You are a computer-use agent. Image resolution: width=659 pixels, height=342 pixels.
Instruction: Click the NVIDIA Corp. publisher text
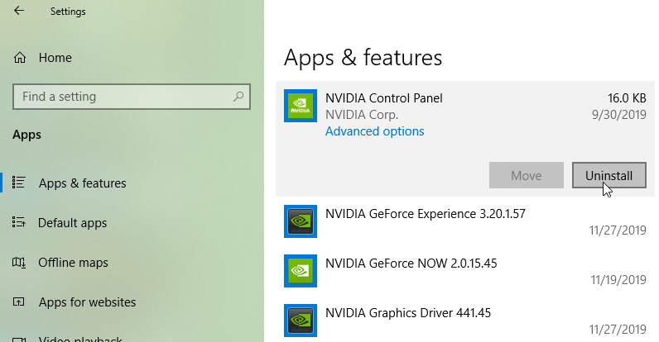point(362,115)
